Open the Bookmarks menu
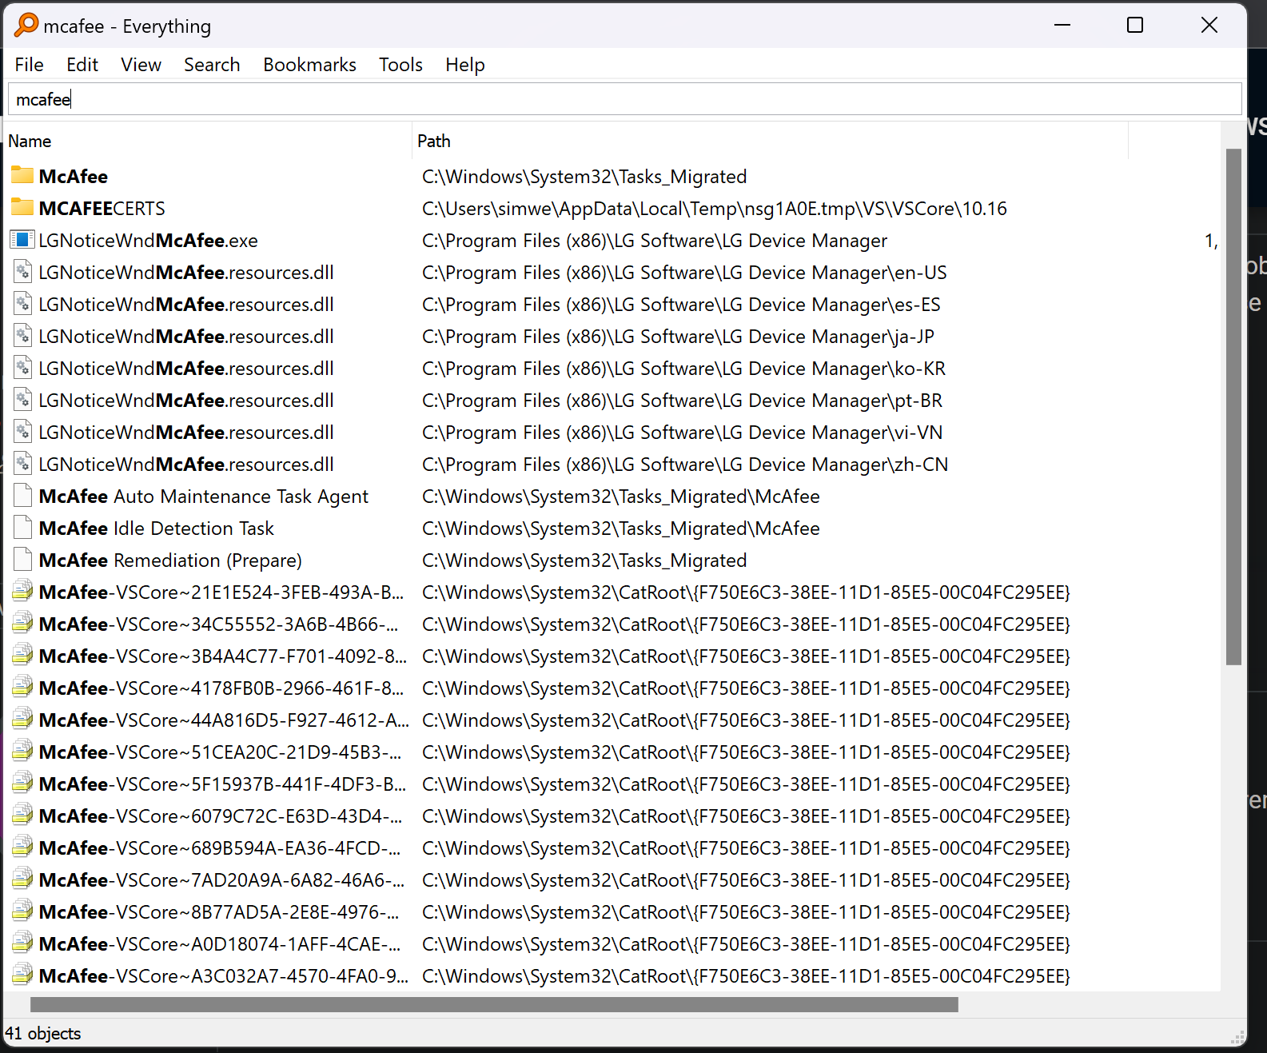Viewport: 1267px width, 1053px height. 310,65
